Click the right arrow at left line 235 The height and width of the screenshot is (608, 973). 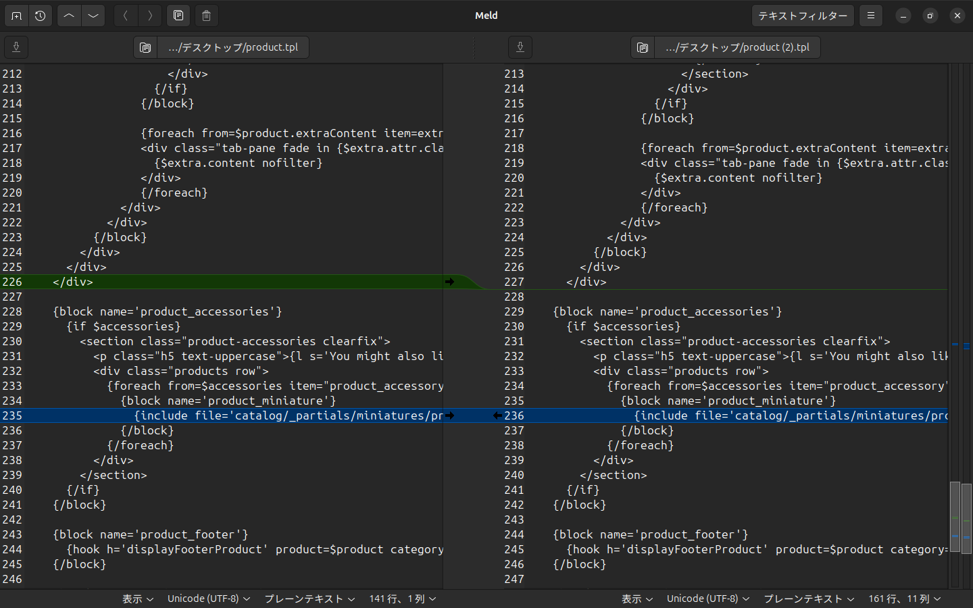[449, 415]
